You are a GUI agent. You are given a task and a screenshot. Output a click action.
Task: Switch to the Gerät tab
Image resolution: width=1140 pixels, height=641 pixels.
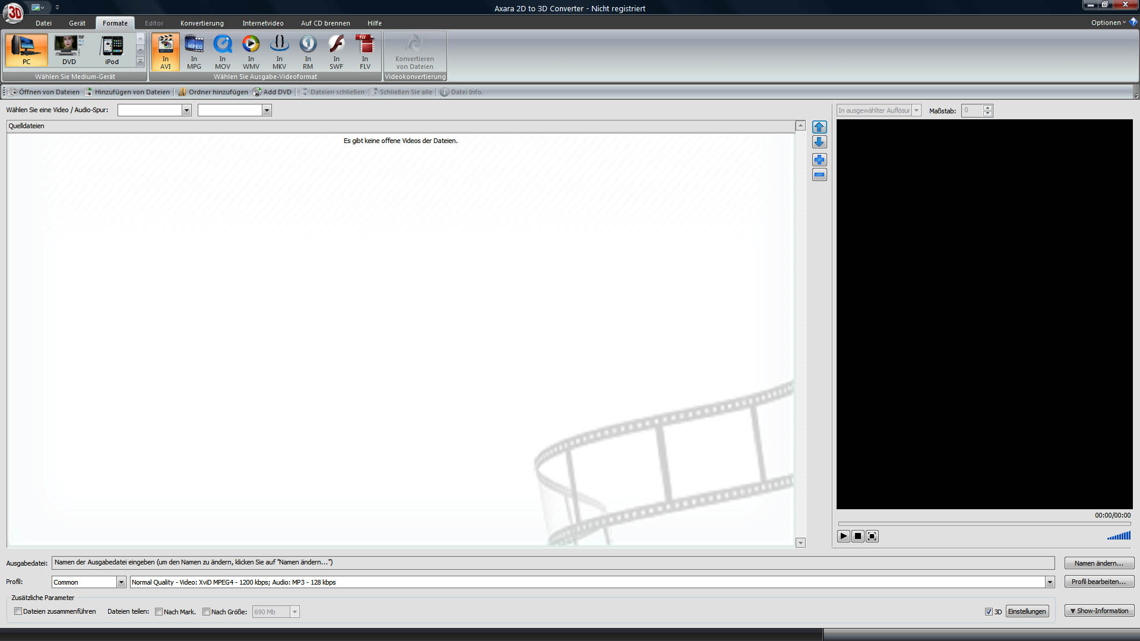click(77, 23)
